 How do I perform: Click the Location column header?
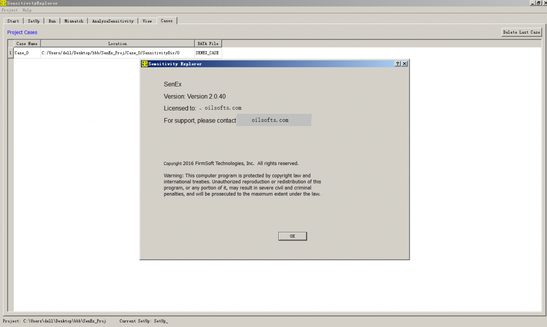coord(118,44)
